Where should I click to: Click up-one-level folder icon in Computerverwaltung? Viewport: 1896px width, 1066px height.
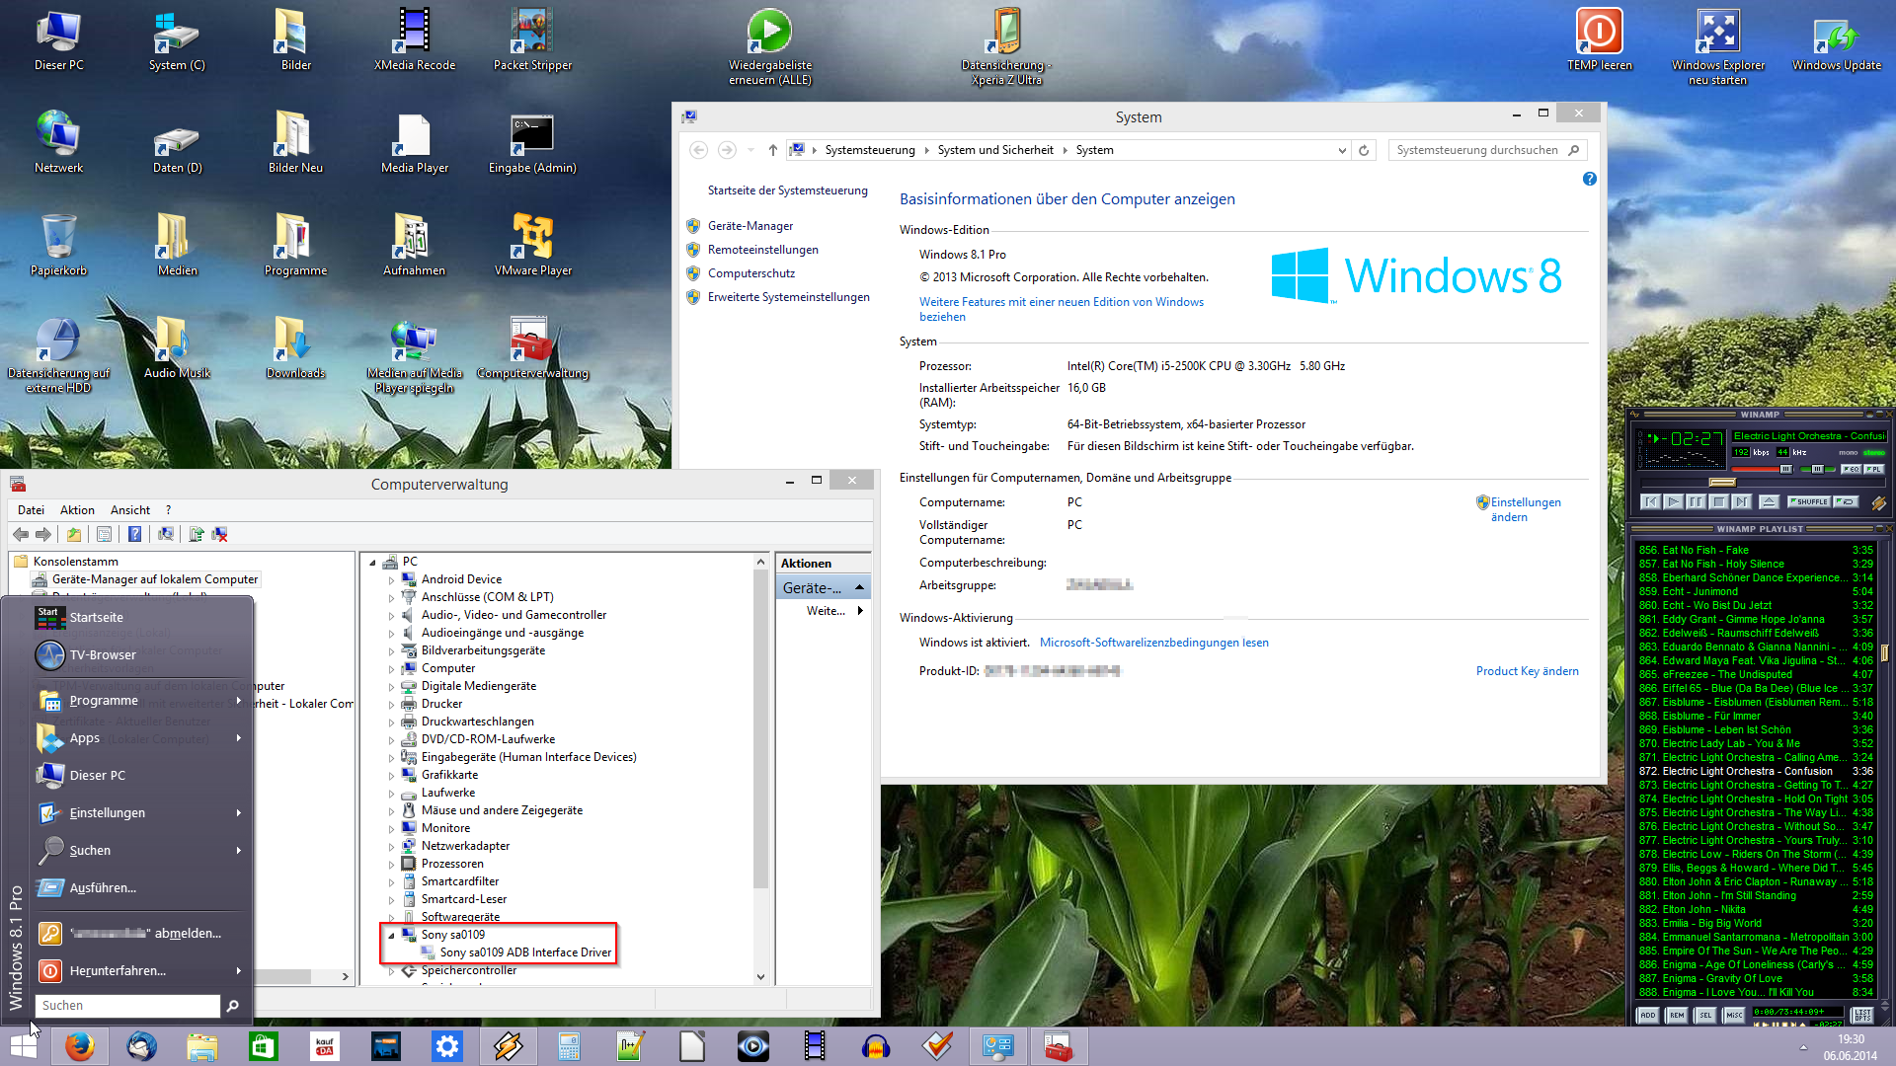tap(74, 534)
